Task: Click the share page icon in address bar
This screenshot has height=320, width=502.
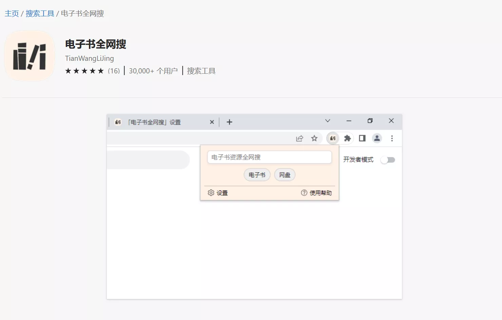Action: pos(300,138)
